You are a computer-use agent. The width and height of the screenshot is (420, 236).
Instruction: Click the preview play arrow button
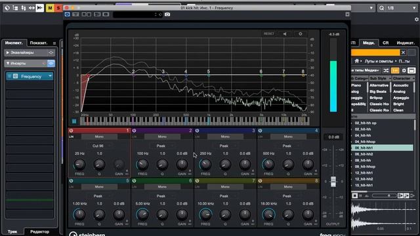(x=413, y=195)
